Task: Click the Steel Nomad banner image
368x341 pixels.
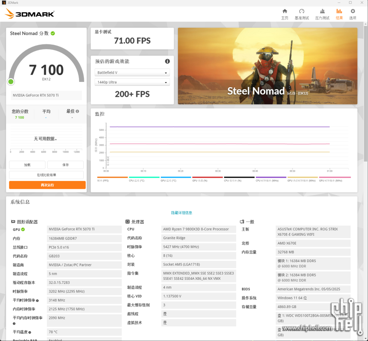Action: 267,66
